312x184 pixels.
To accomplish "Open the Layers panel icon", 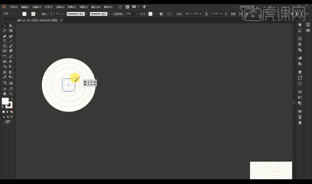I will click(300, 72).
